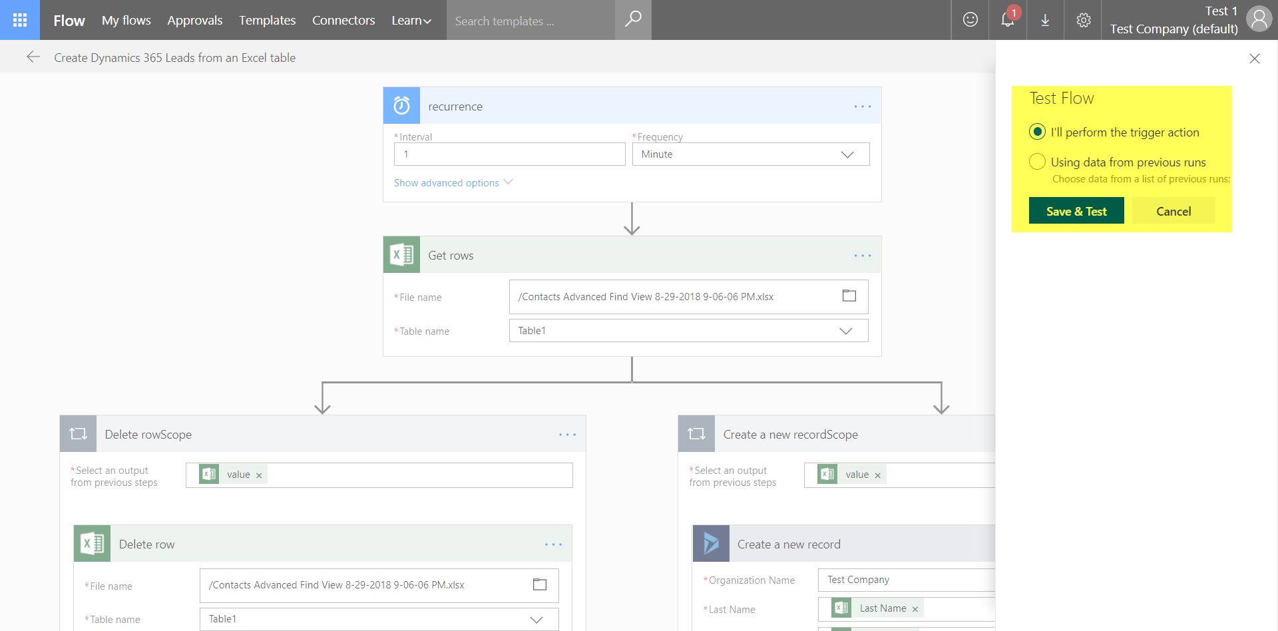The width and height of the screenshot is (1278, 631).
Task: Open the Templates menu item
Action: [268, 21]
